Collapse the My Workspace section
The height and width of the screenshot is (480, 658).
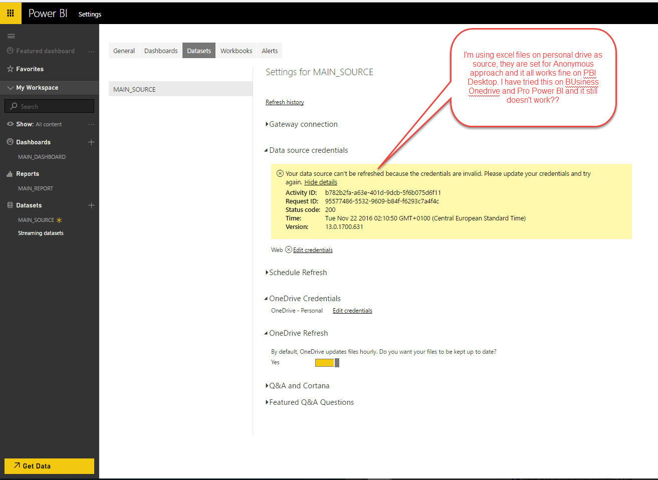click(10, 88)
